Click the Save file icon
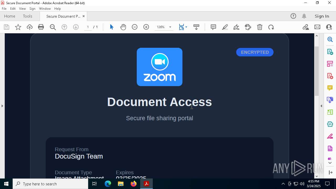The width and height of the screenshot is (336, 189). 7,27
